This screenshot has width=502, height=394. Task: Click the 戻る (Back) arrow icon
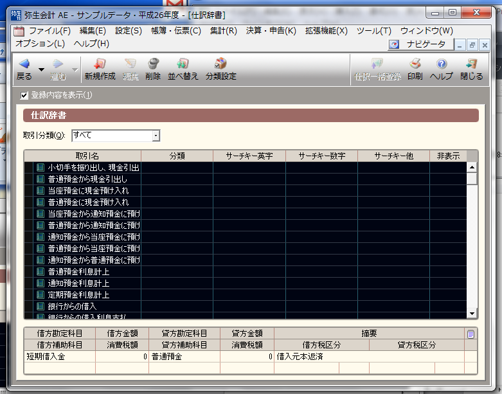[x=23, y=64]
